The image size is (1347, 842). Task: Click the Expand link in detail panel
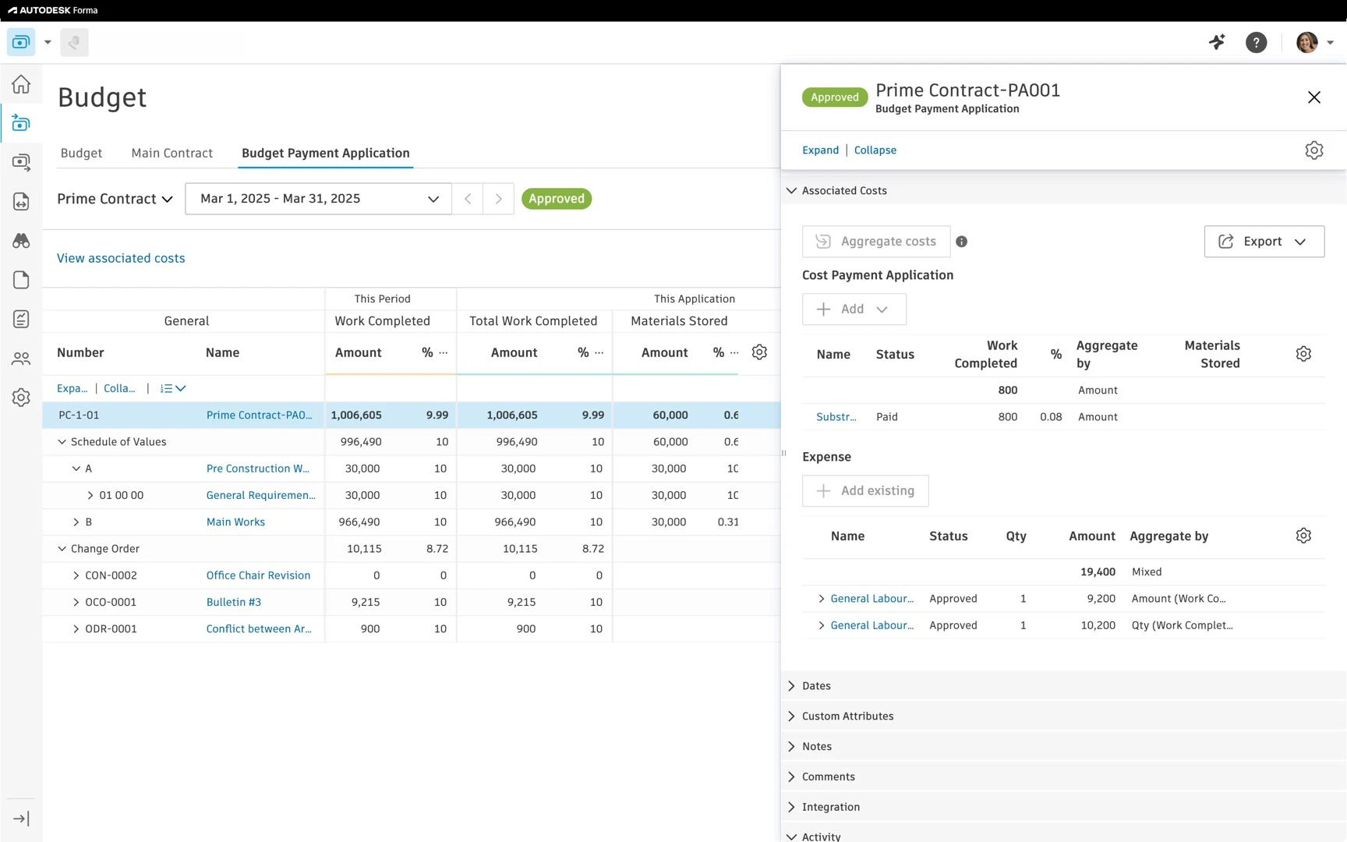tap(820, 150)
